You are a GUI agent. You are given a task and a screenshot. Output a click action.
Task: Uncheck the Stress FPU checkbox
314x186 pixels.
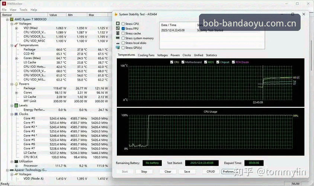tap(123, 29)
